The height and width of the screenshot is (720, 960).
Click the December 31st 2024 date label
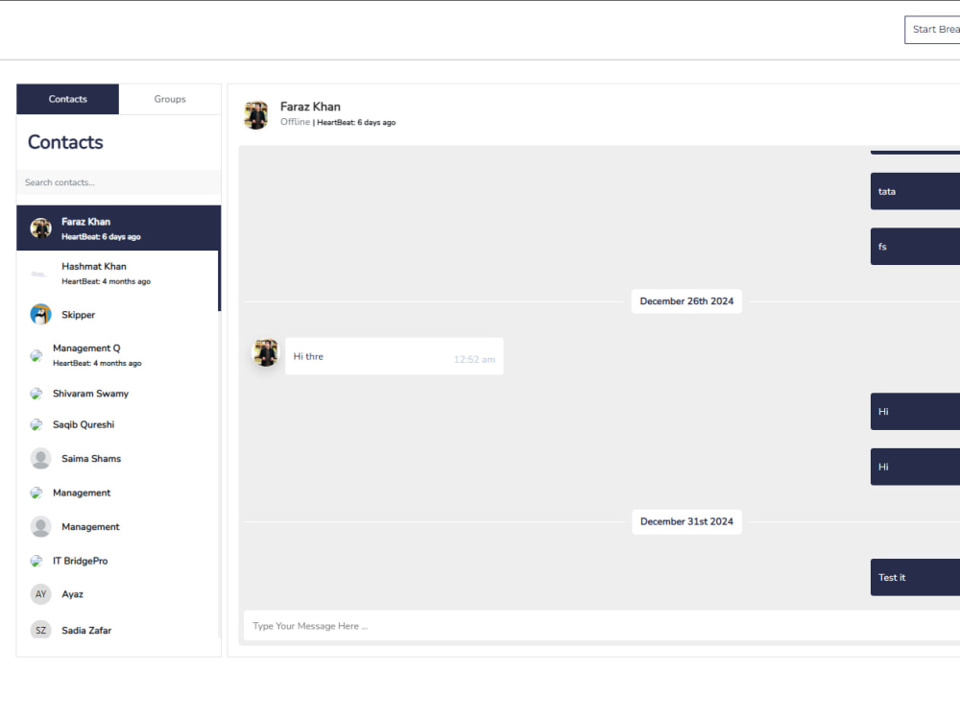point(686,521)
